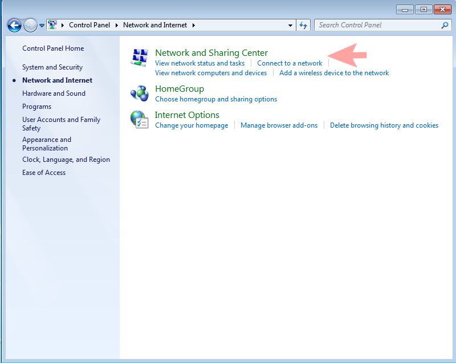
Task: Click the Control Panel icon in the address bar
Action: tap(52, 25)
